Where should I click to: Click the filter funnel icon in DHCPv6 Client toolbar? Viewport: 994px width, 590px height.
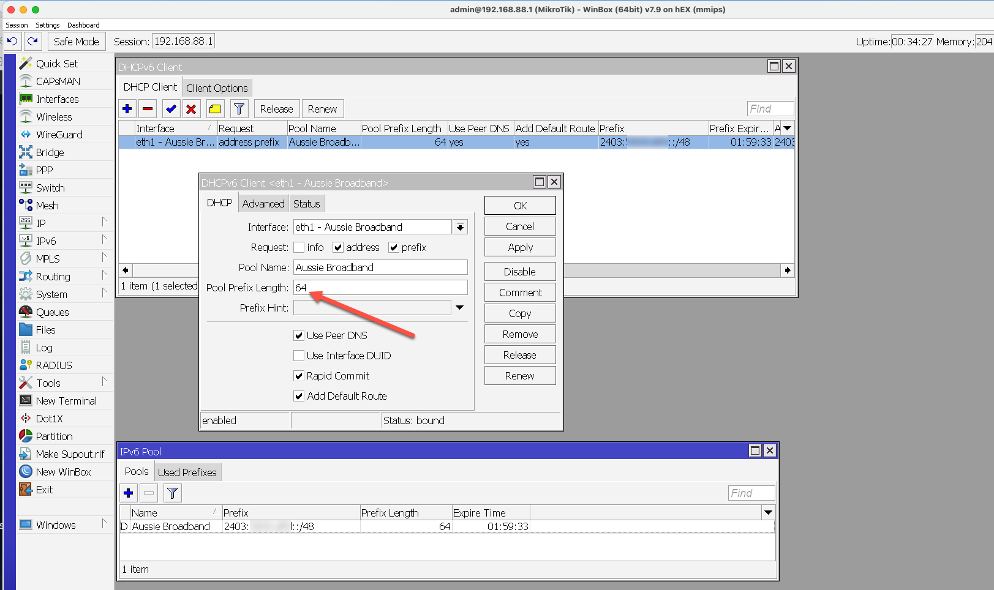[x=239, y=108]
